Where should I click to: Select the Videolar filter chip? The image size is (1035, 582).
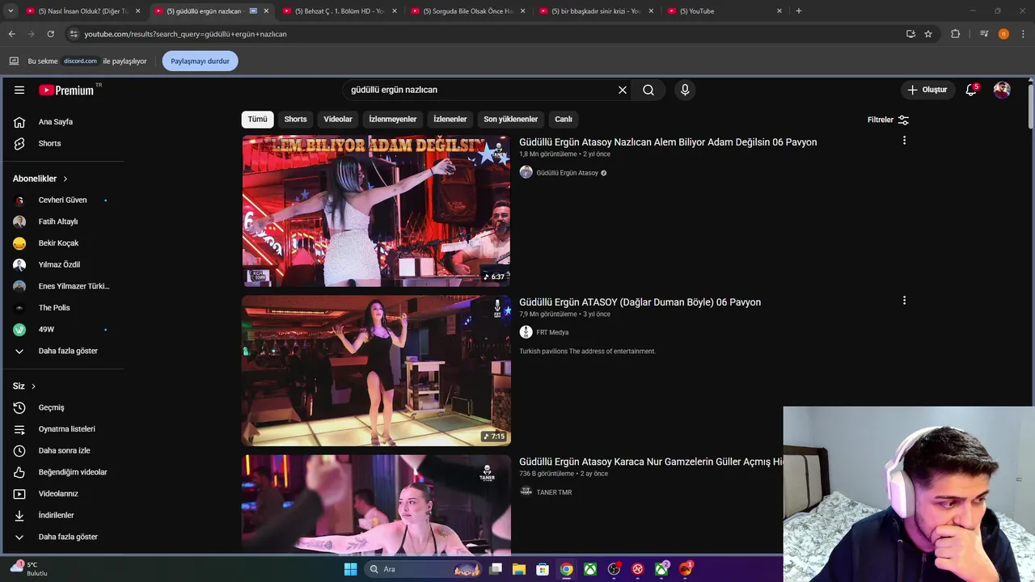338,120
